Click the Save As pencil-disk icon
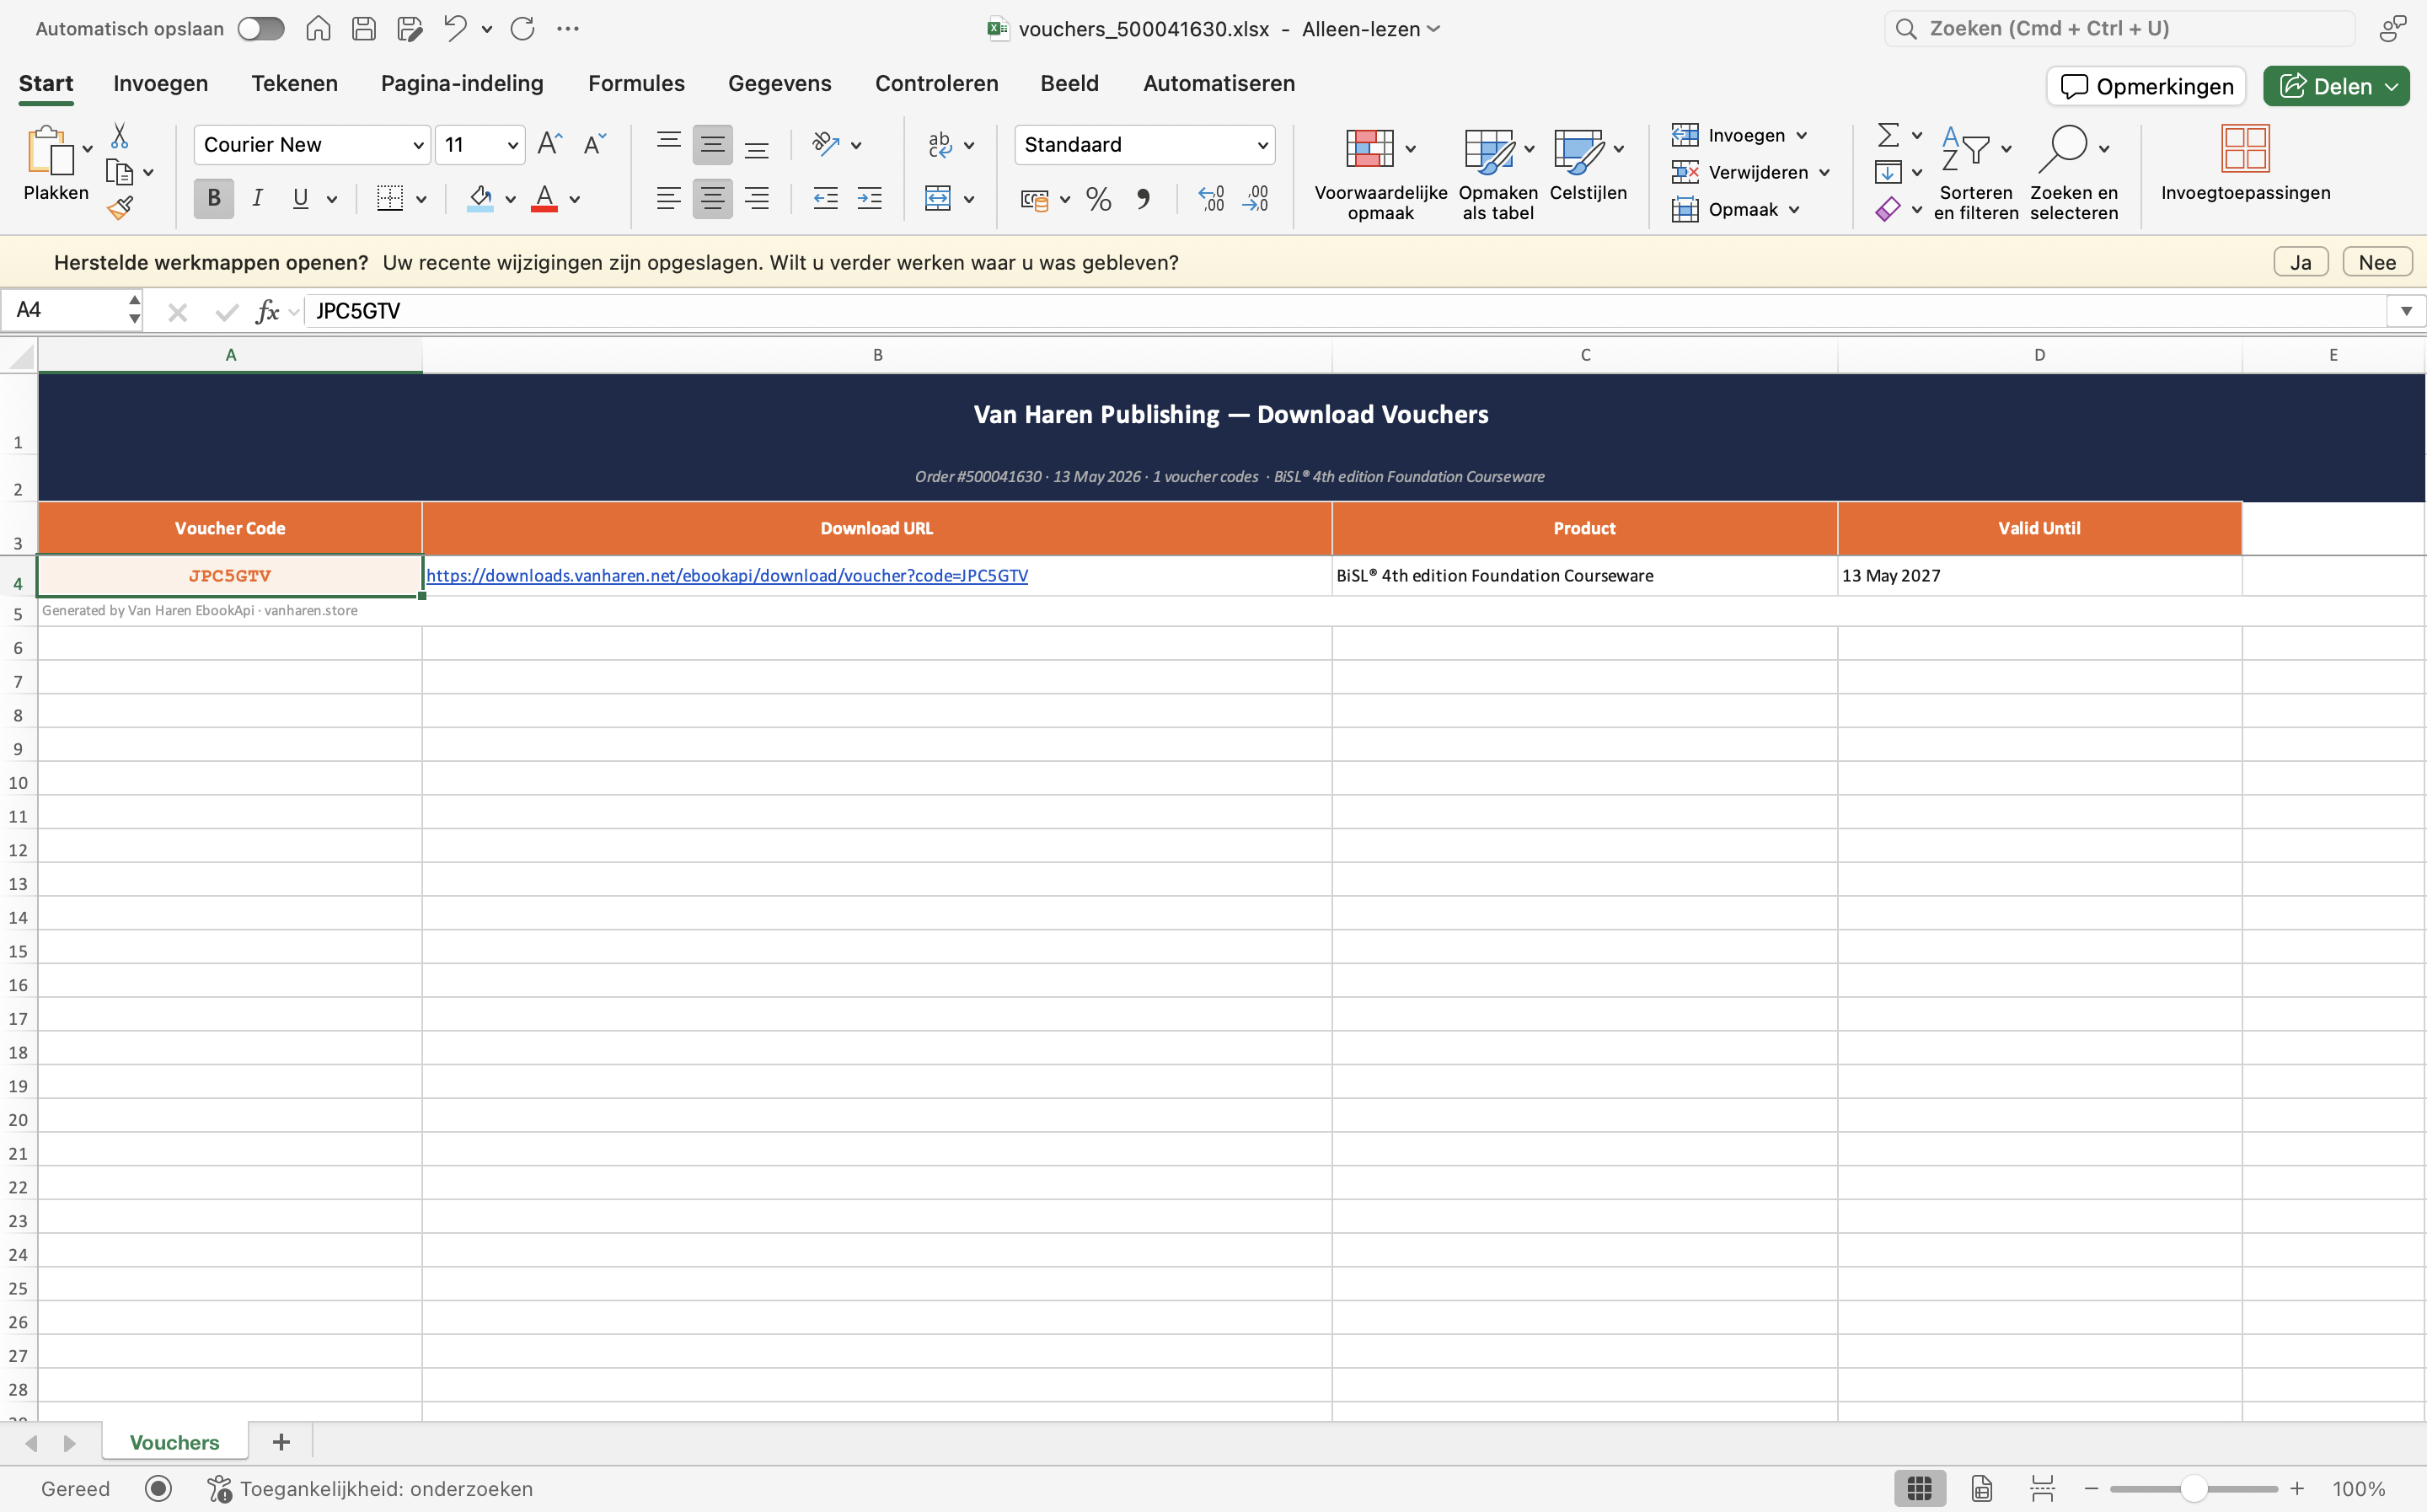Image resolution: width=2427 pixels, height=1512 pixels. pos(410,28)
